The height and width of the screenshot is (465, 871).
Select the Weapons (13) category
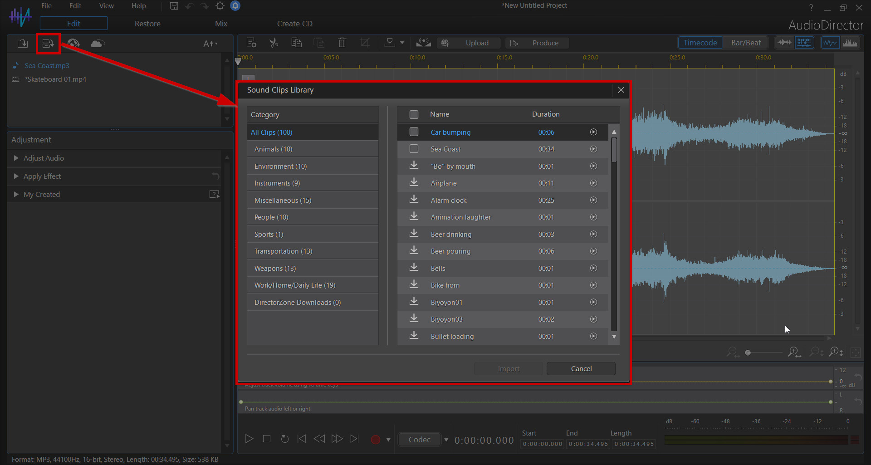(x=275, y=268)
